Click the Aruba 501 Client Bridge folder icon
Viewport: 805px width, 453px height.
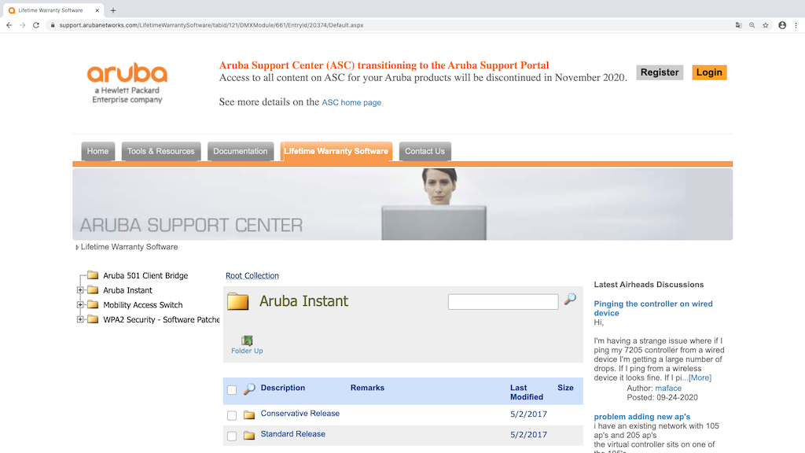[x=93, y=275]
